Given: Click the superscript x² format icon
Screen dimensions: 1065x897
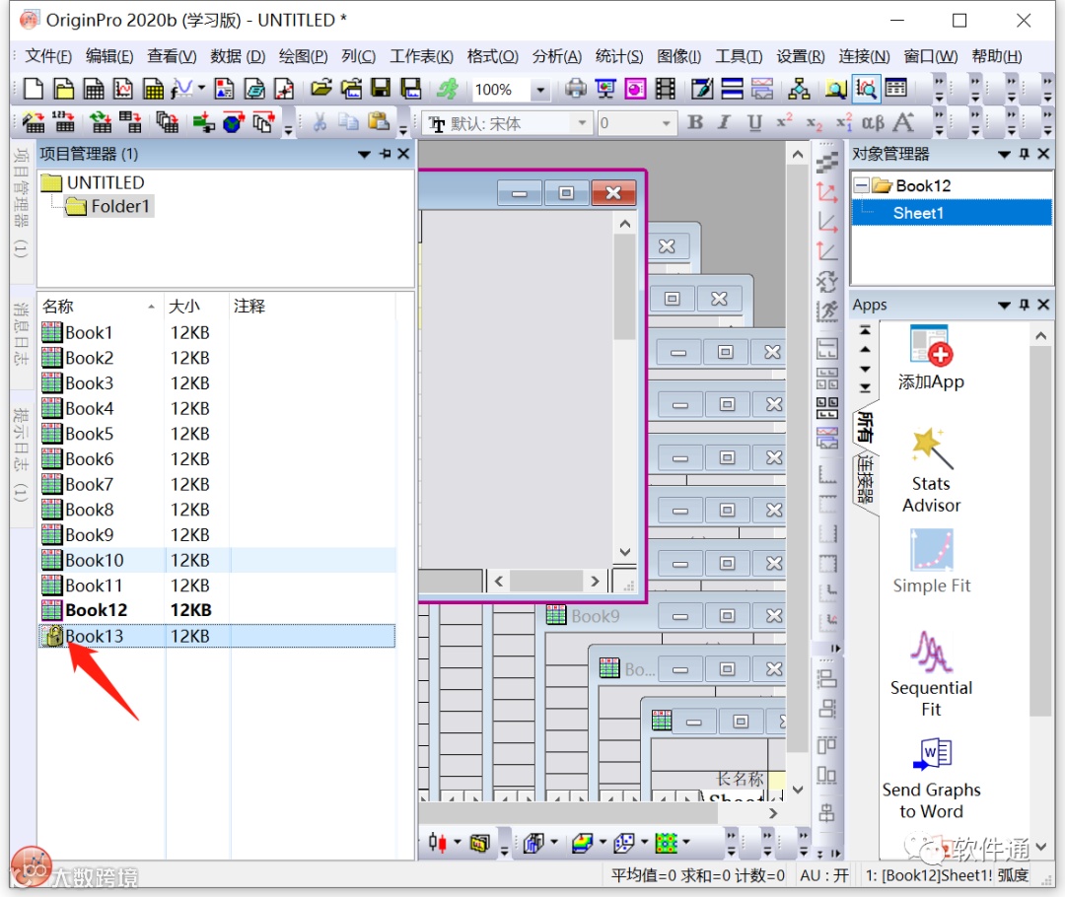Looking at the screenshot, I should point(785,122).
